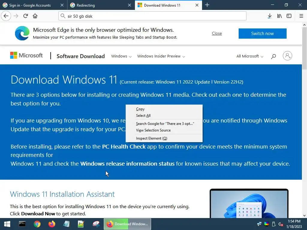Viewport: 307px width, 230px height.
Task: Launch pinned Firefox from taskbar
Action: coord(52,224)
